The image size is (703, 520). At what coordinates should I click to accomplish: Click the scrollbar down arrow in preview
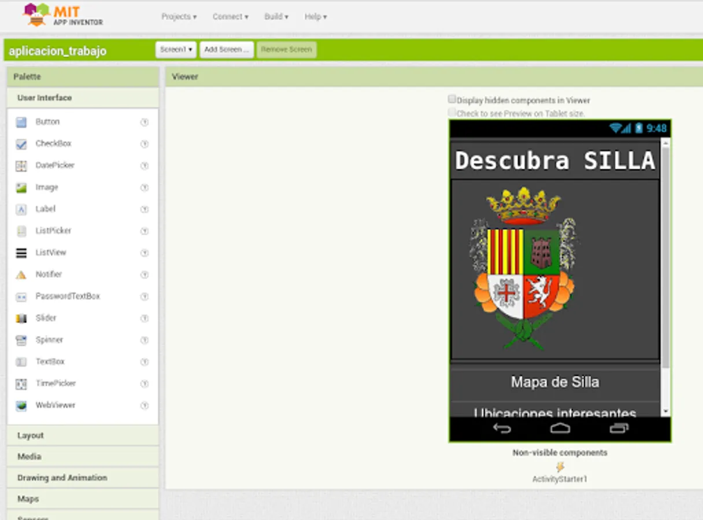[x=665, y=411]
